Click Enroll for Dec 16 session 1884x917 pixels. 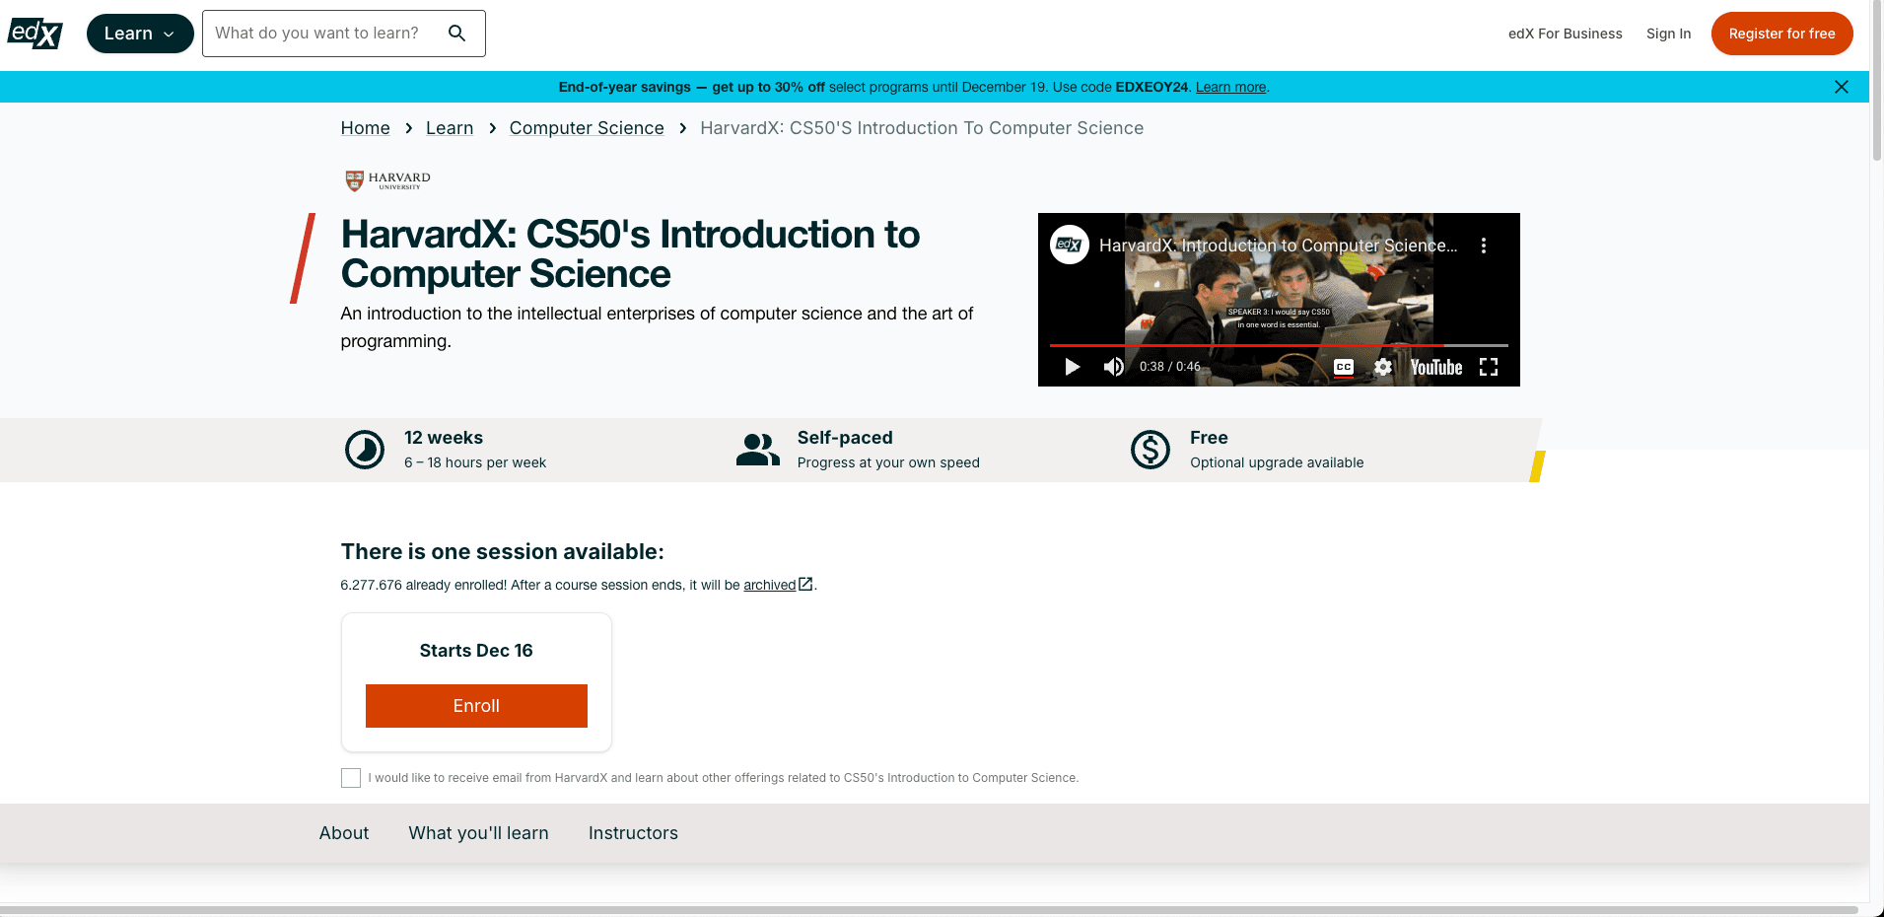coord(476,706)
